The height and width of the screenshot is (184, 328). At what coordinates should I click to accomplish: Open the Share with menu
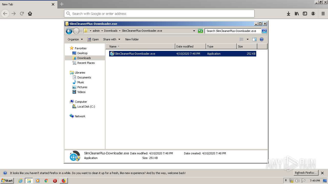tap(111, 39)
